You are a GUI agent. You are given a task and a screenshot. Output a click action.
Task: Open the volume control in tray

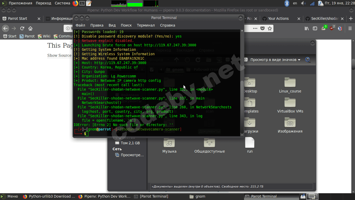(x=303, y=3)
